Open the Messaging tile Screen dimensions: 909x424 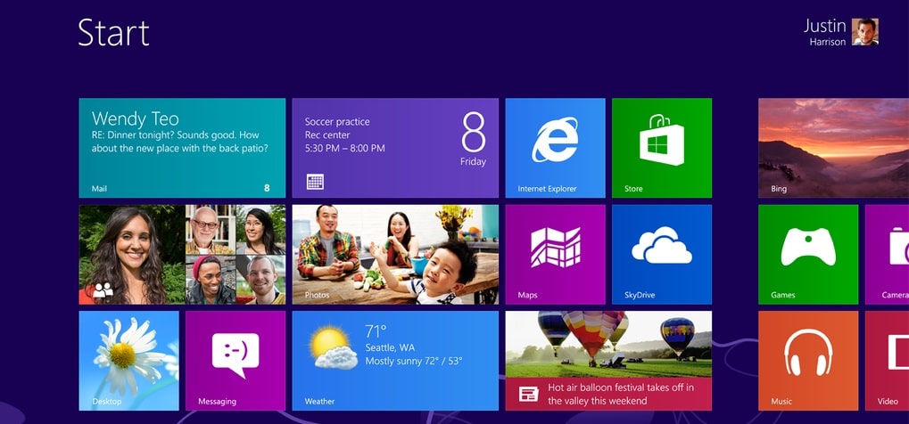pyautogui.click(x=236, y=360)
